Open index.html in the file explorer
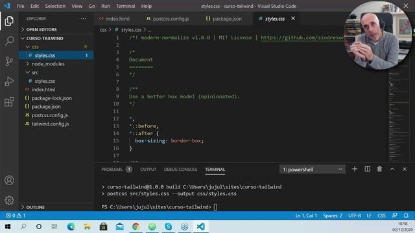 (56, 89)
